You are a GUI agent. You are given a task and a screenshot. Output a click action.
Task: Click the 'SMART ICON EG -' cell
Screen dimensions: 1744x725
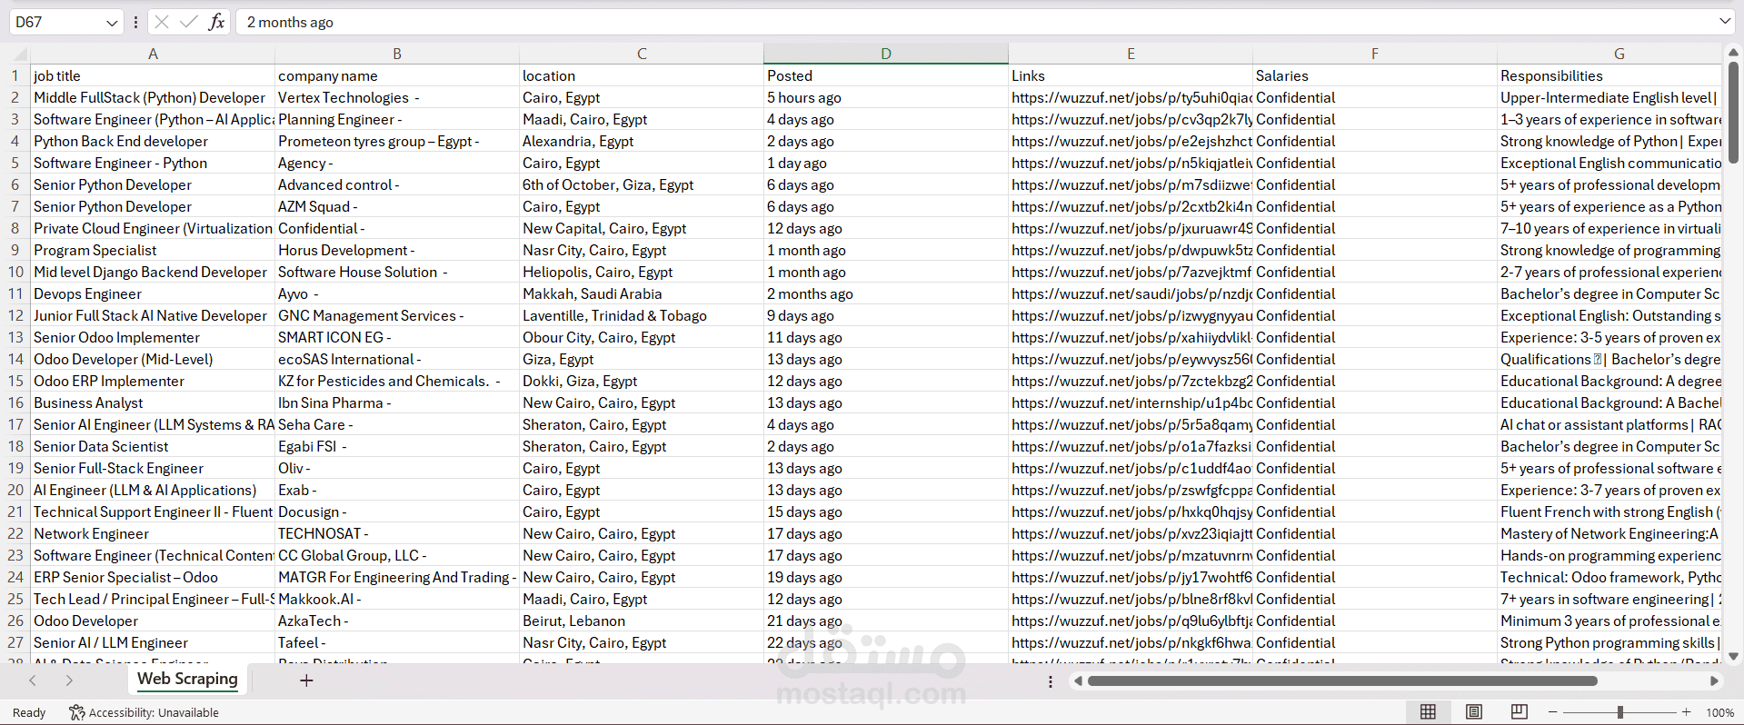pyautogui.click(x=397, y=337)
